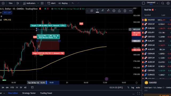Create a new Alert
The width and height of the screenshot is (171, 96).
[x=52, y=3]
